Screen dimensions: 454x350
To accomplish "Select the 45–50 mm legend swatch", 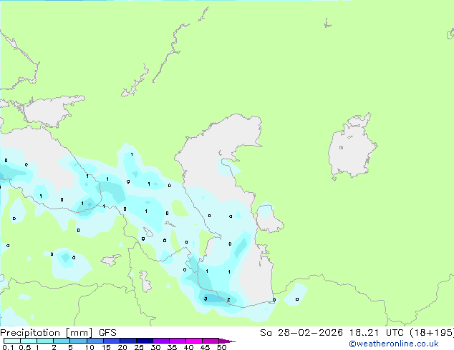I will coord(211,341).
